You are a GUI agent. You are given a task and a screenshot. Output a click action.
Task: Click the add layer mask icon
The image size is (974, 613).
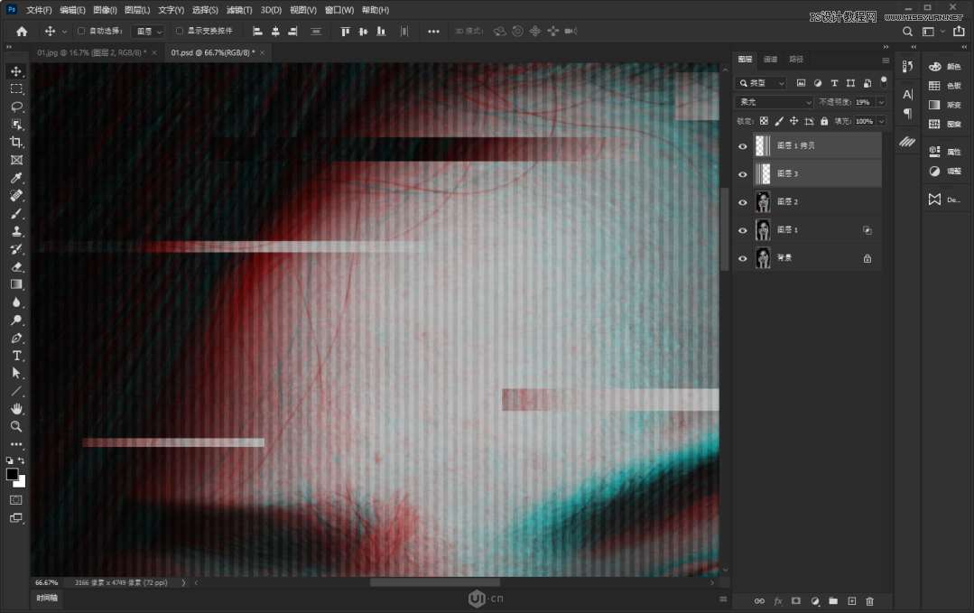click(796, 600)
